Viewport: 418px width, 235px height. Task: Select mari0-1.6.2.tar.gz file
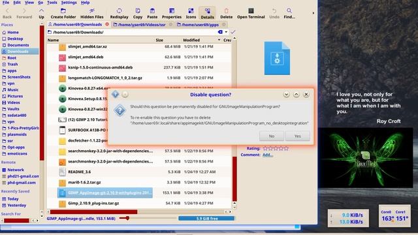click(x=84, y=182)
